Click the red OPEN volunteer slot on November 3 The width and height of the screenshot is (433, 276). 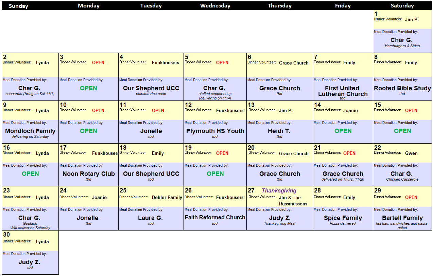(x=98, y=62)
